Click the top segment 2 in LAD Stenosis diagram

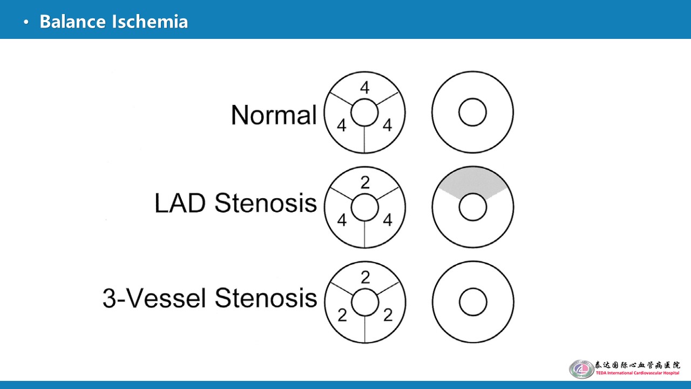coord(365,183)
